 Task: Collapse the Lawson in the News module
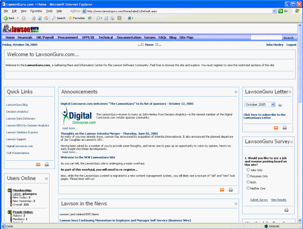coord(236,204)
